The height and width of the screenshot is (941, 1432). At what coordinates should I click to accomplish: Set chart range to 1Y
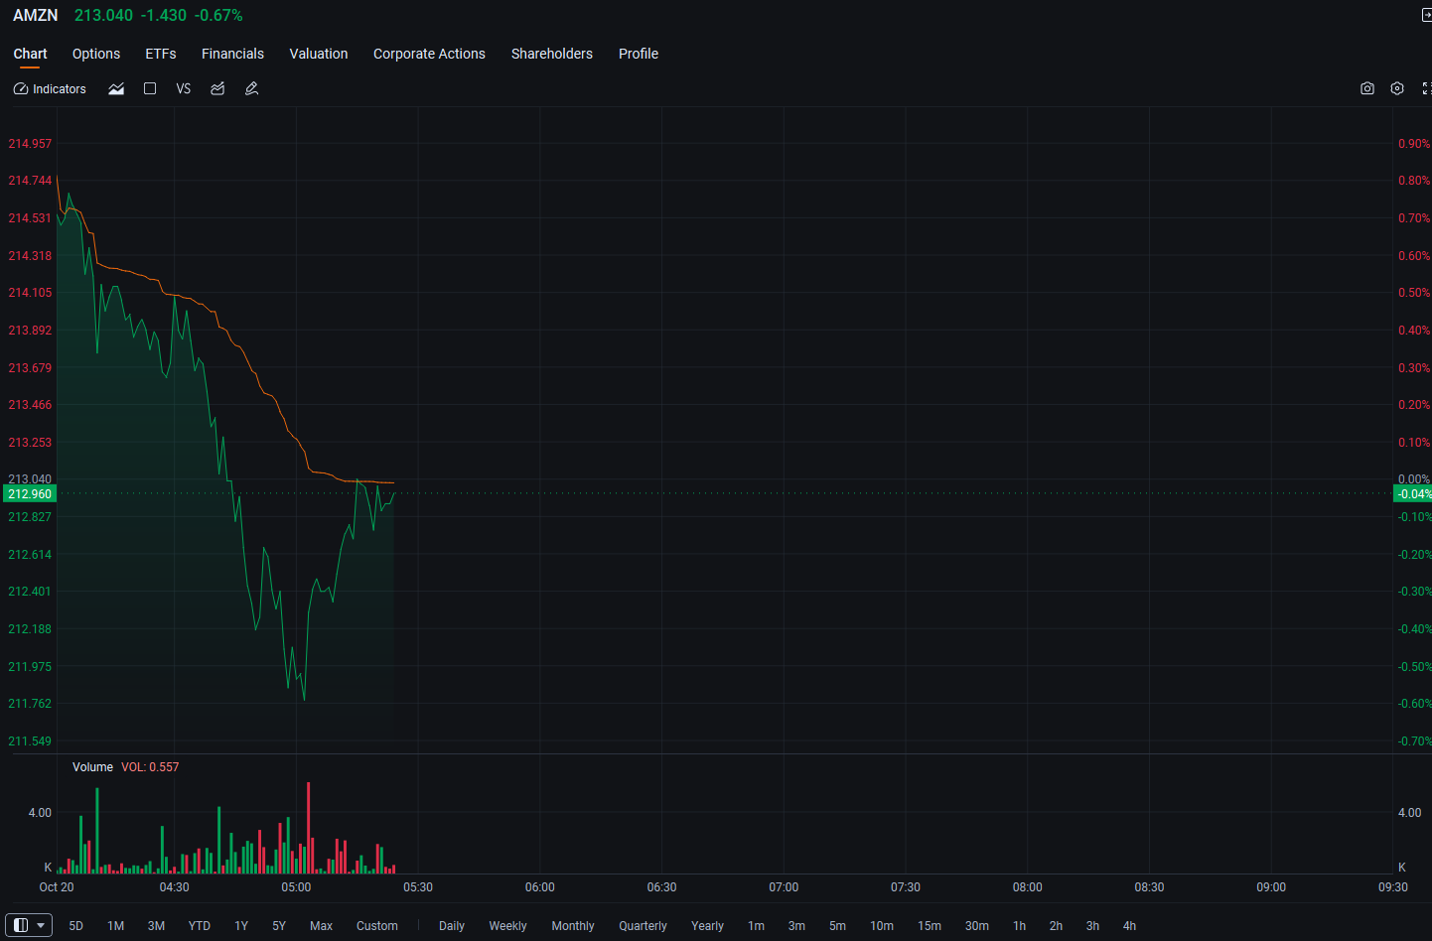tap(241, 926)
